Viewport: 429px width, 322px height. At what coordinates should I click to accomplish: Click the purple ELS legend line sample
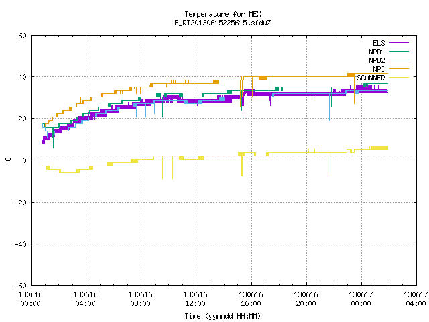(x=399, y=43)
